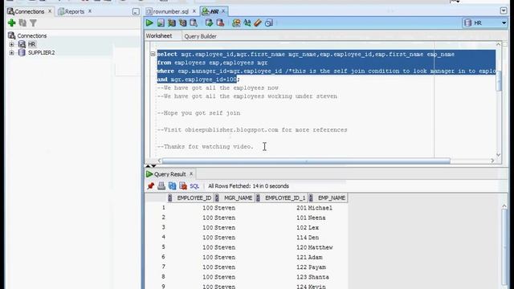Close the HR worksheet tab
The image size is (514, 289).
(x=223, y=10)
